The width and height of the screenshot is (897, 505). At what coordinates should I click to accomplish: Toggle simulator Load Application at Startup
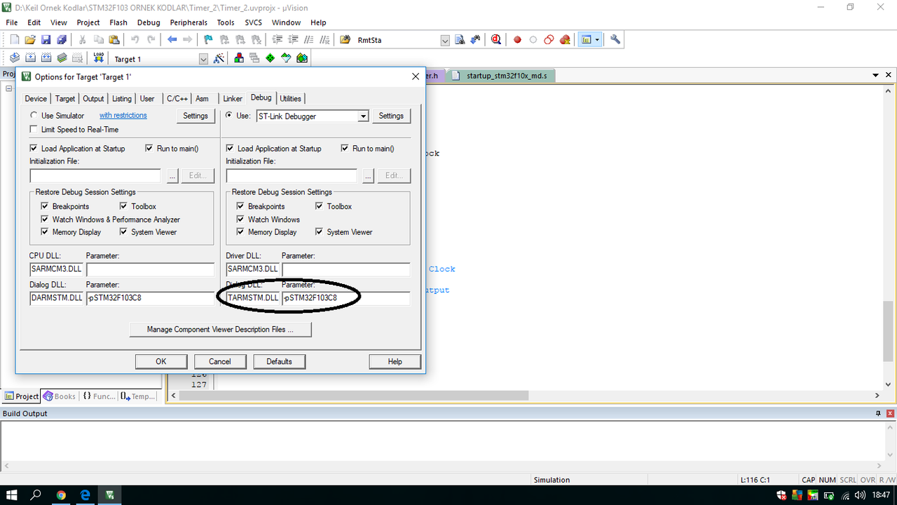coord(34,149)
